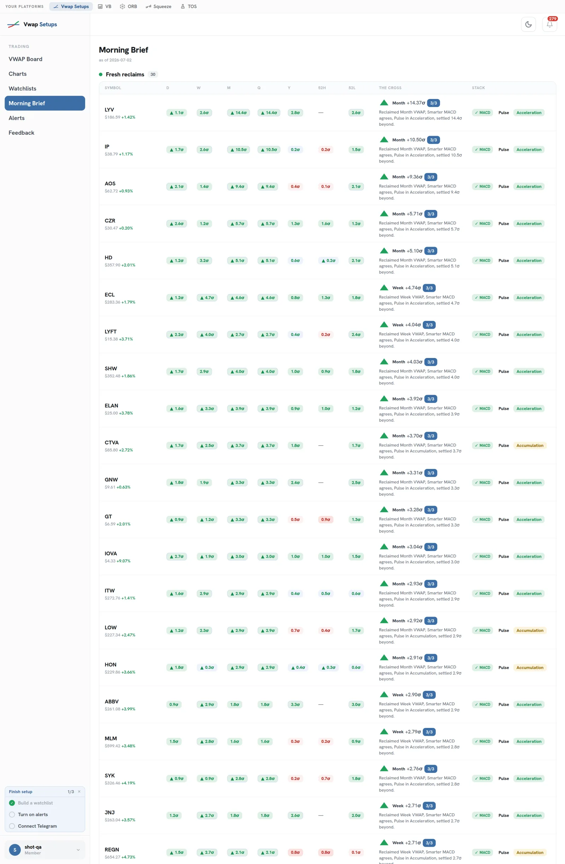
Task: Expand the shot-qa account menu chevron
Action: (78, 850)
